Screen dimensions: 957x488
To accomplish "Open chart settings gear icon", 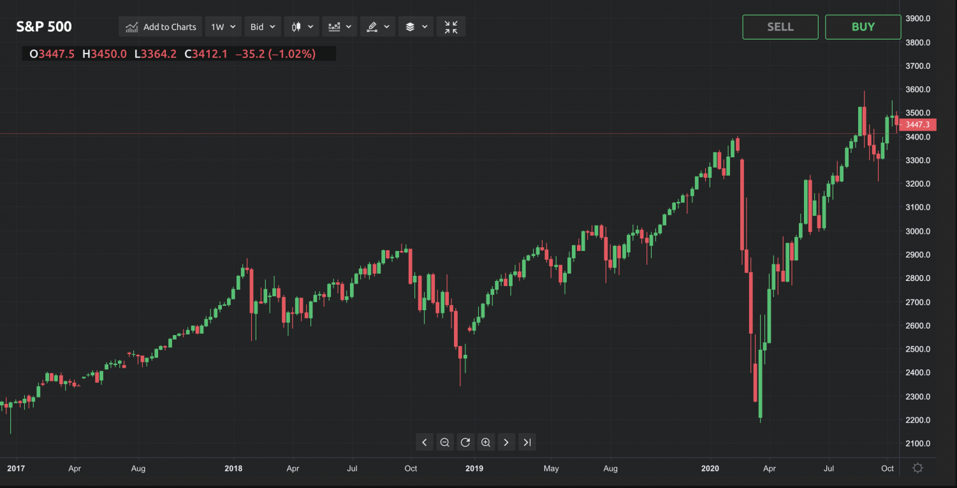I will pos(917,468).
